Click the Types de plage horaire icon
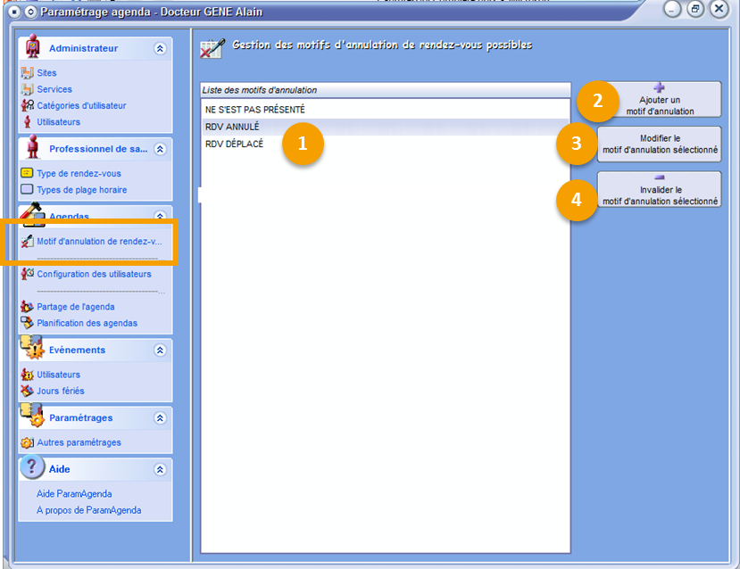The image size is (740, 569). [x=27, y=189]
